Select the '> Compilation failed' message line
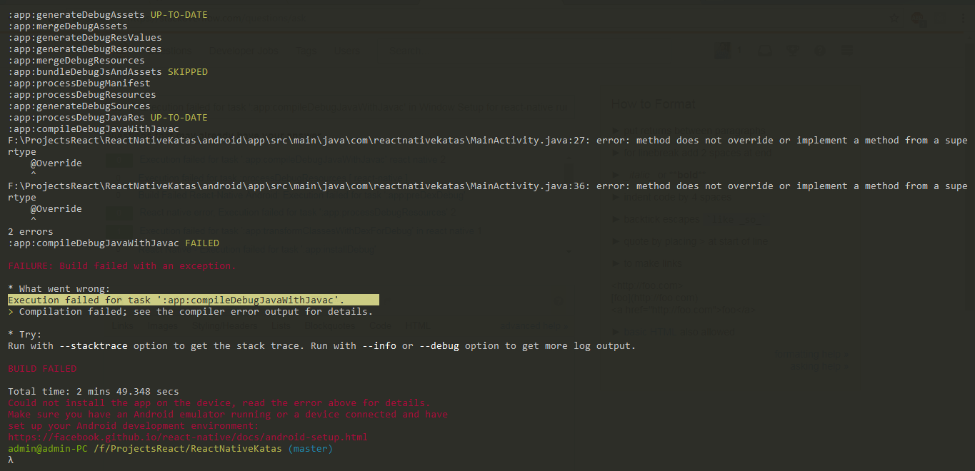This screenshot has height=471, width=975. pyautogui.click(x=191, y=312)
